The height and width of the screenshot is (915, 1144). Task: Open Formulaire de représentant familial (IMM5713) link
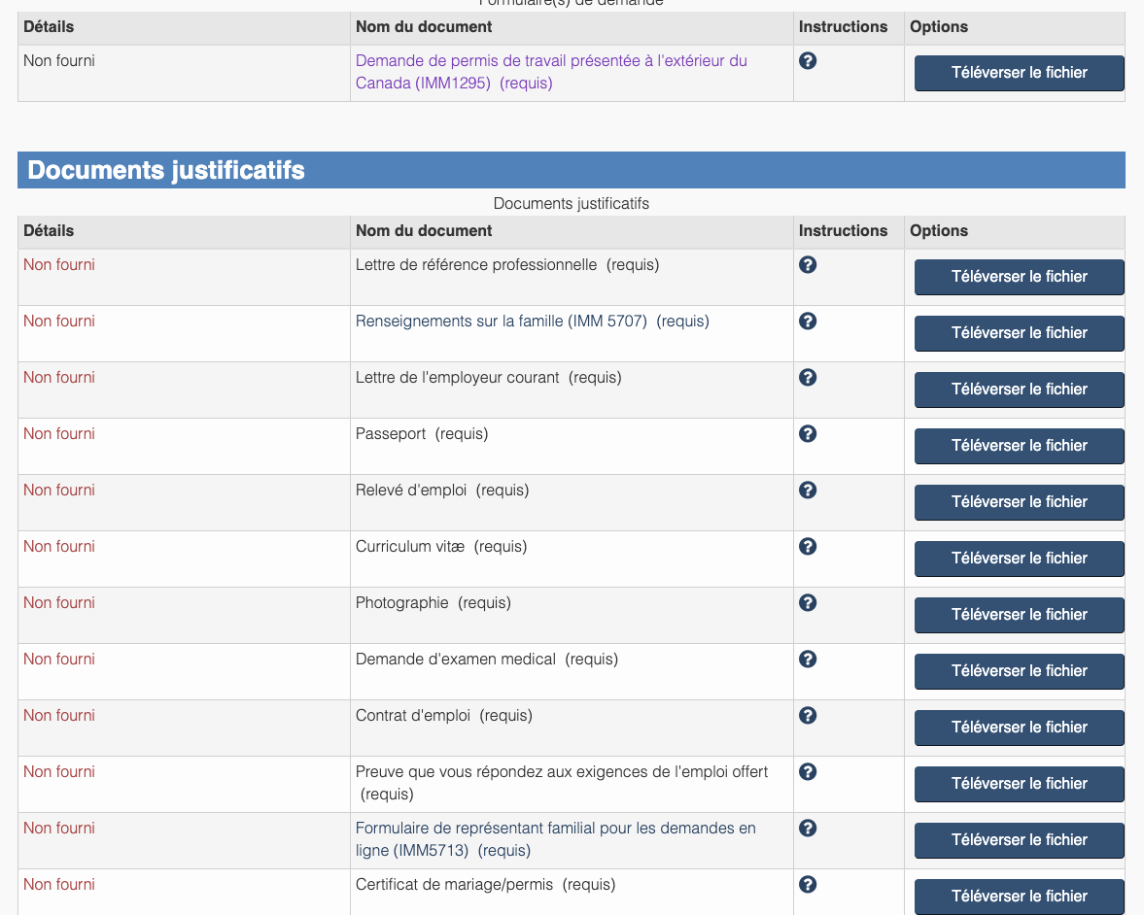click(x=555, y=839)
